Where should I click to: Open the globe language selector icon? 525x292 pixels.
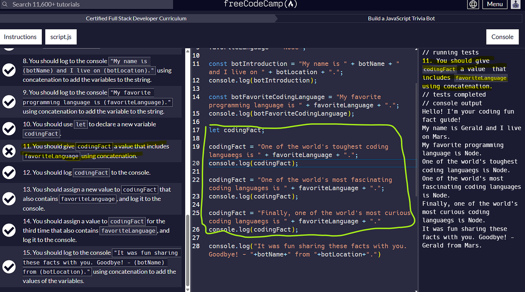(473, 4)
